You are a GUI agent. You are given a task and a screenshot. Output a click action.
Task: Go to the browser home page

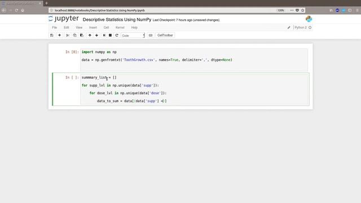[23, 10]
